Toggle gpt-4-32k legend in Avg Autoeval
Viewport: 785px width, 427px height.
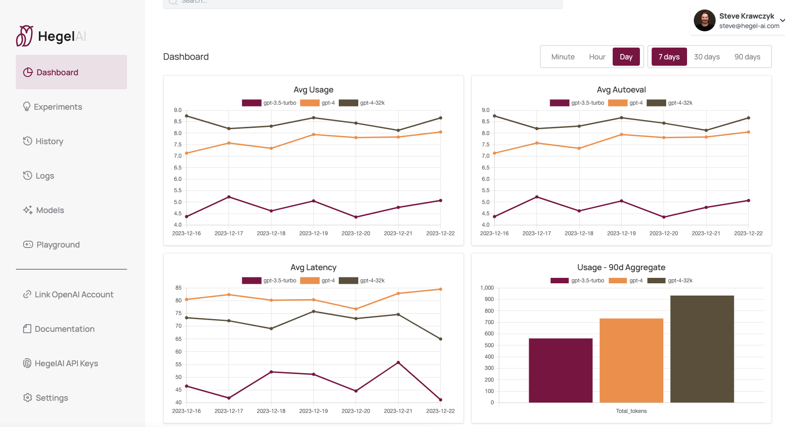tap(669, 103)
